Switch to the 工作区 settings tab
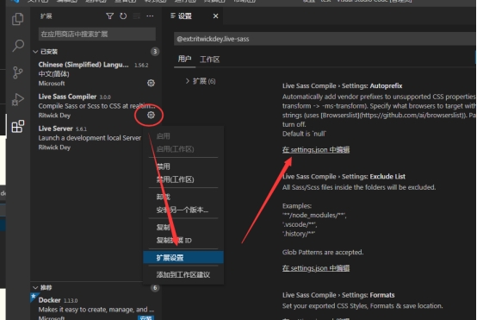477x320 pixels. pyautogui.click(x=209, y=60)
